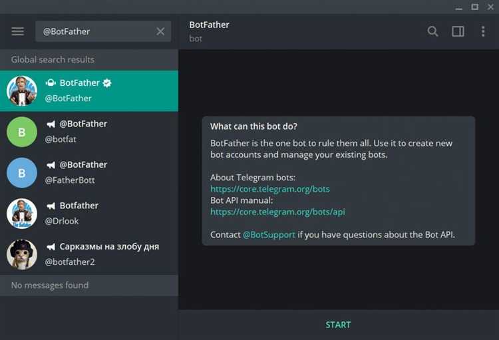Click the search in chat magnifier icon
499x340 pixels.
click(x=433, y=31)
